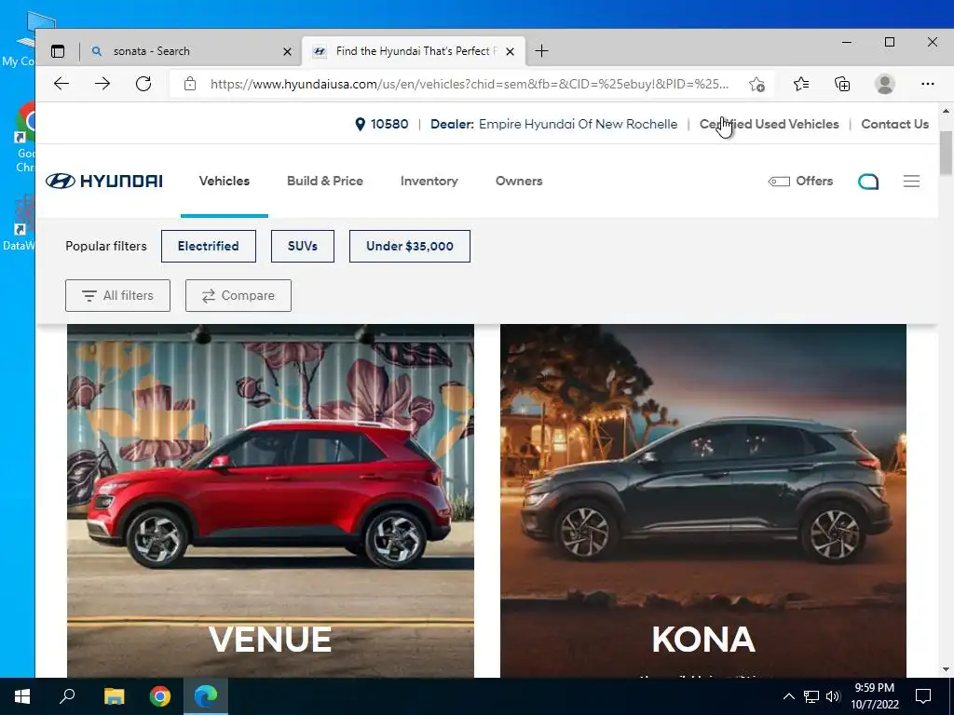Open the Windows Start menu

(22, 696)
